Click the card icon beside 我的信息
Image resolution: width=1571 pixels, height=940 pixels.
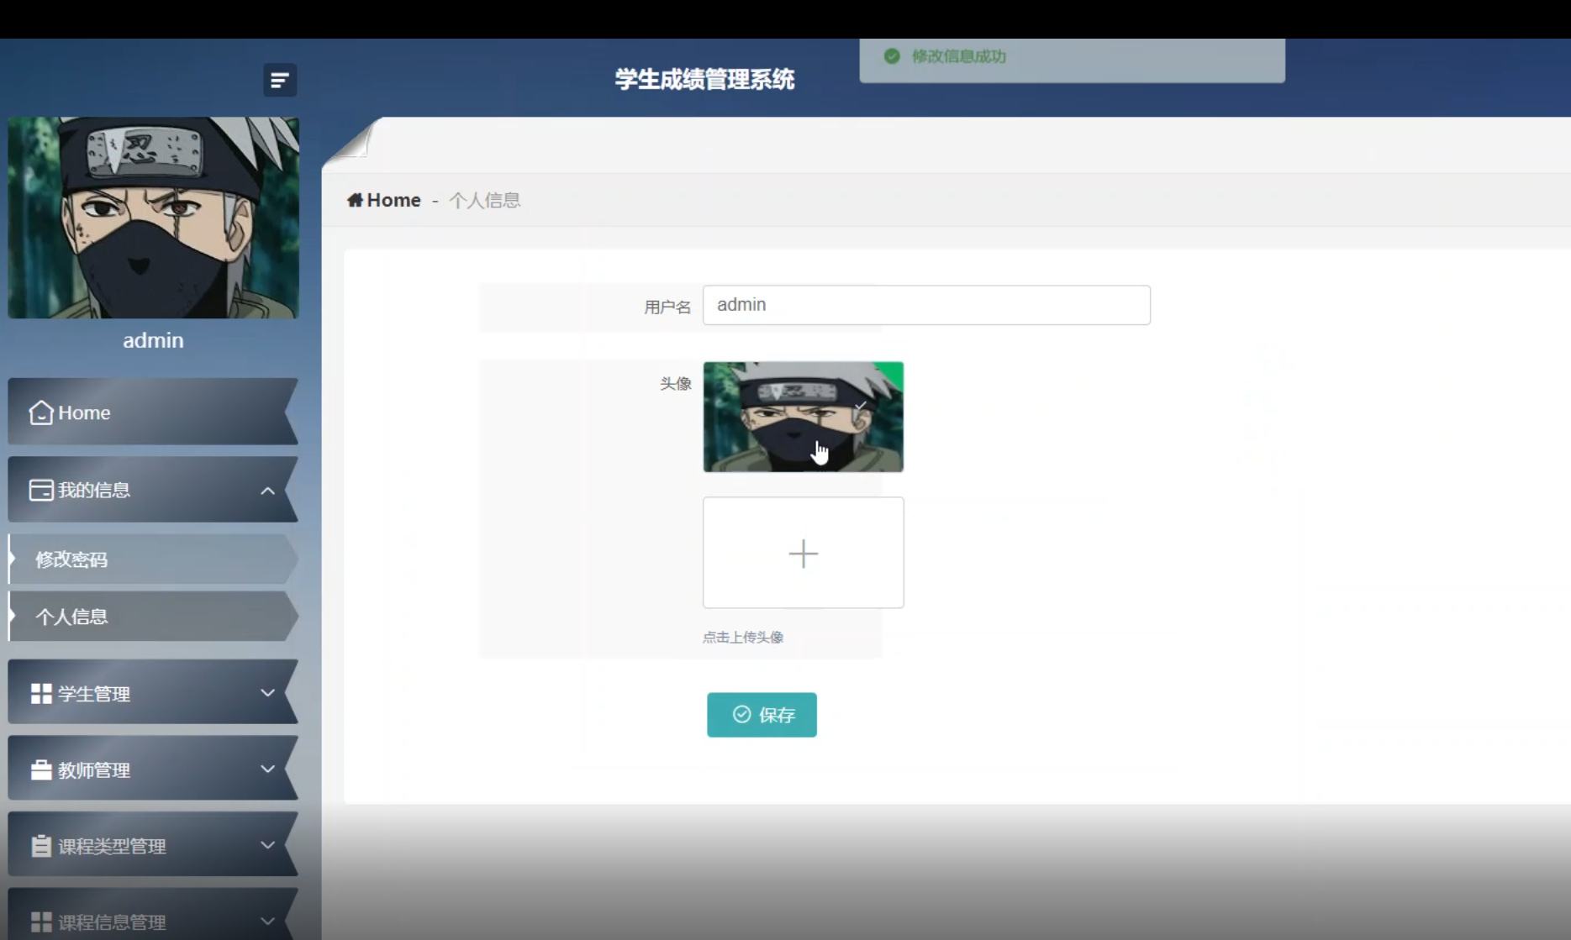(x=41, y=490)
